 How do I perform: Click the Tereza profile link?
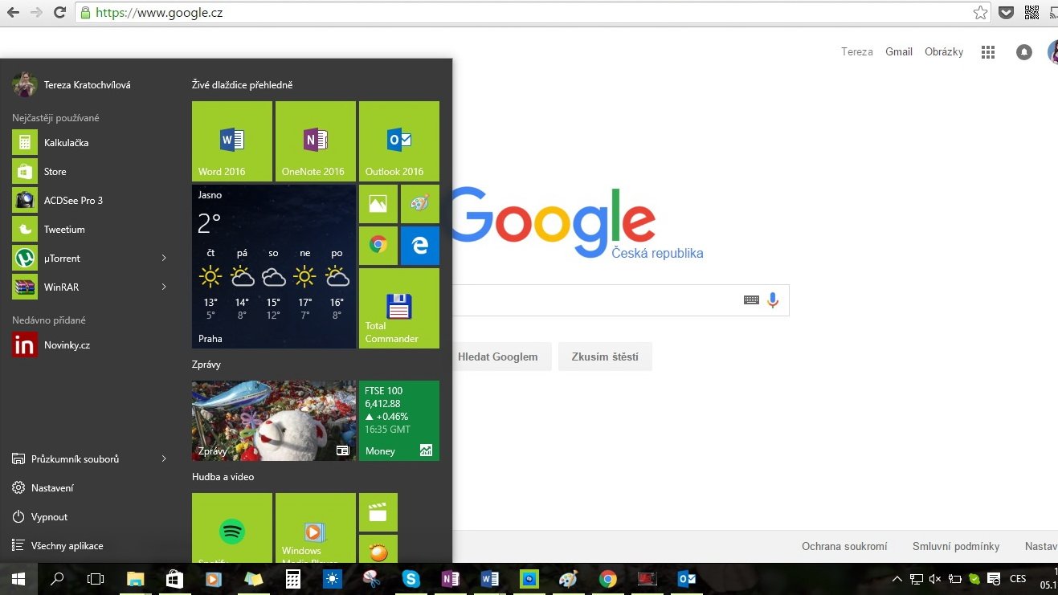point(857,52)
